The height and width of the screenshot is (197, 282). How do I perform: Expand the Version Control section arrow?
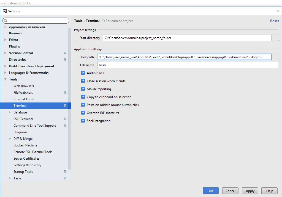[6, 53]
